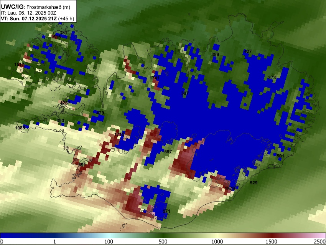This screenshot has width=326, height=245.
Task: Click the map value 1267
Action: 65,103
